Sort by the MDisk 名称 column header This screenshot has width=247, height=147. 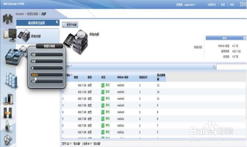123,77
